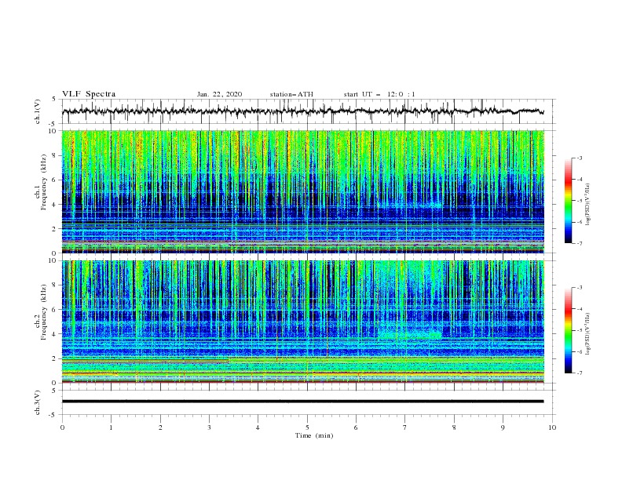Click the "4" kHz tick on ch.1 frequency axis
This screenshot has height=480, width=622.
54,205
